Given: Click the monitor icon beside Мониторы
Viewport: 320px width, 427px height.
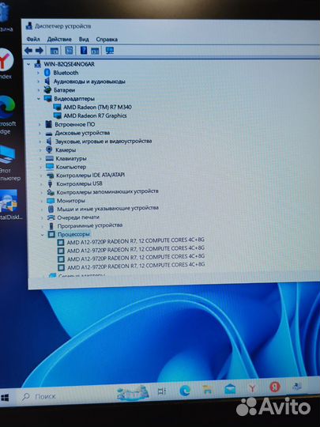Looking at the screenshot, I should 51,201.
